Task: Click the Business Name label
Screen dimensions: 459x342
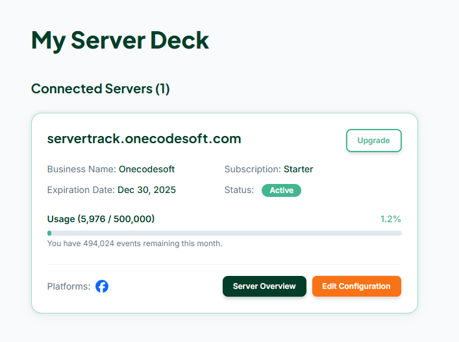Action: point(81,169)
